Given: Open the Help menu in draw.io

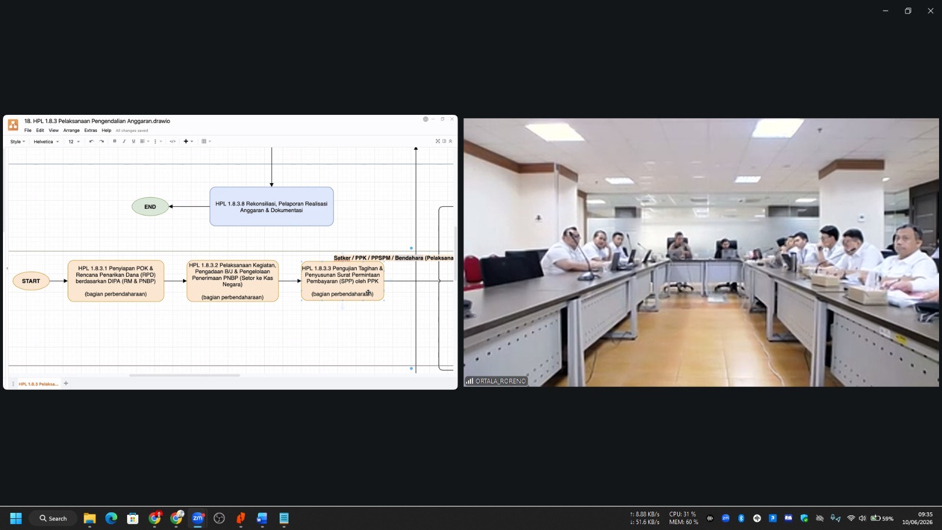Looking at the screenshot, I should click(x=107, y=131).
